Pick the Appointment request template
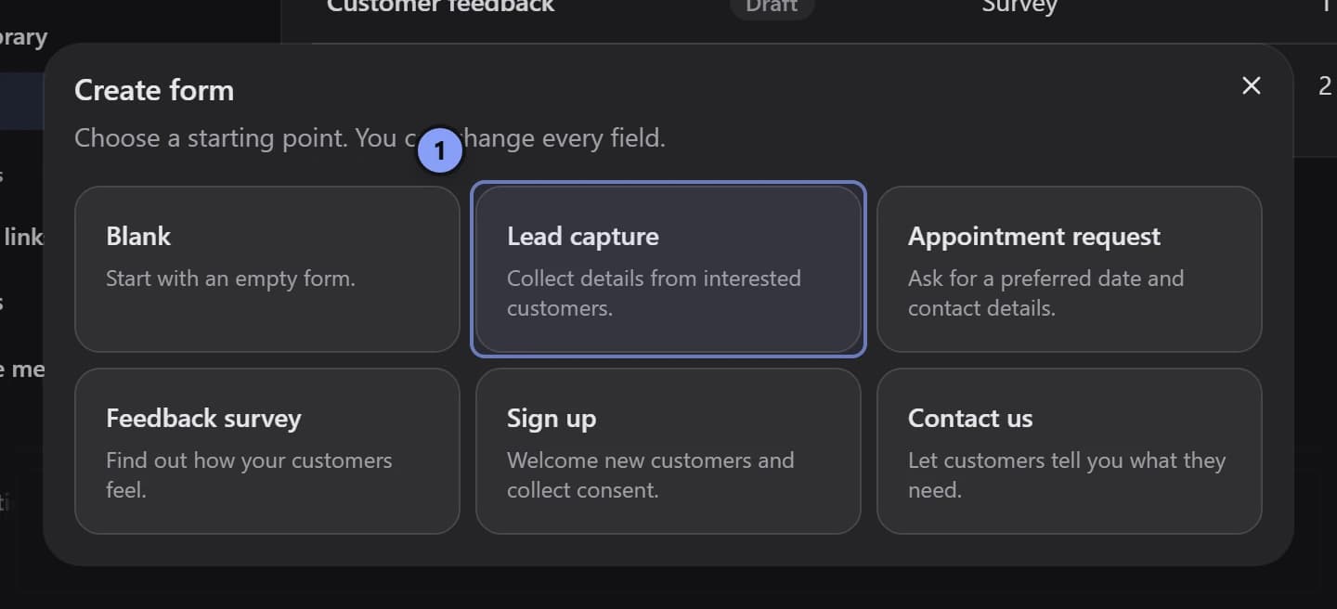Image resolution: width=1337 pixels, height=609 pixels. pos(1070,269)
